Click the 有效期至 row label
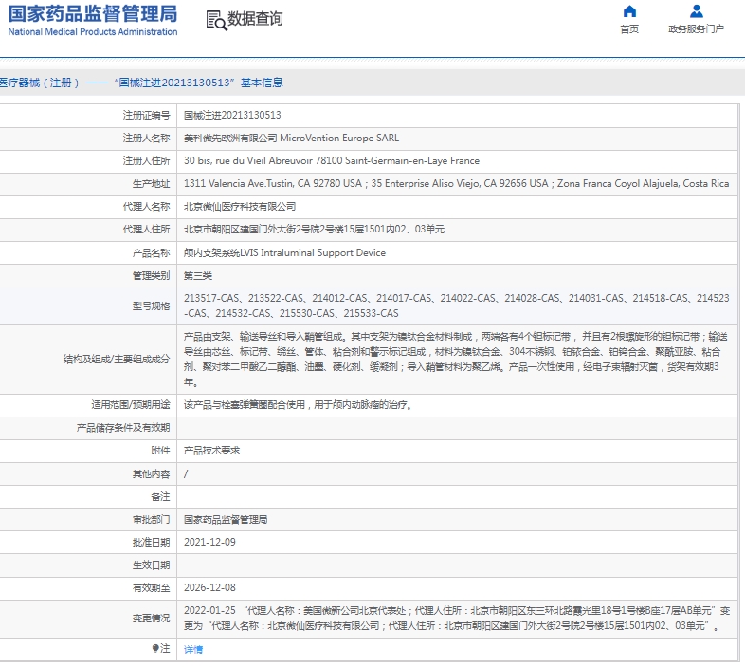This screenshot has height=667, width=745. [x=151, y=588]
